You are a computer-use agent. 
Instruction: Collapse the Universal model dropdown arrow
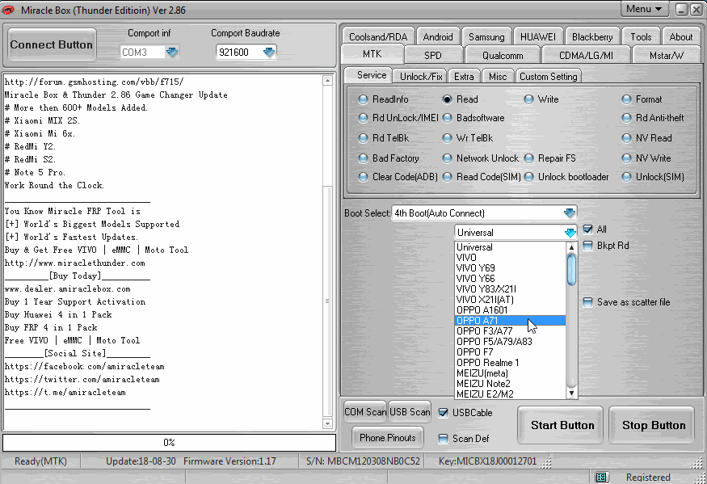(x=570, y=233)
